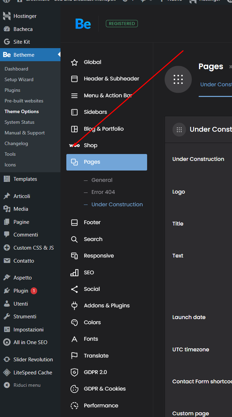Click the Search magnifier icon

74,239
